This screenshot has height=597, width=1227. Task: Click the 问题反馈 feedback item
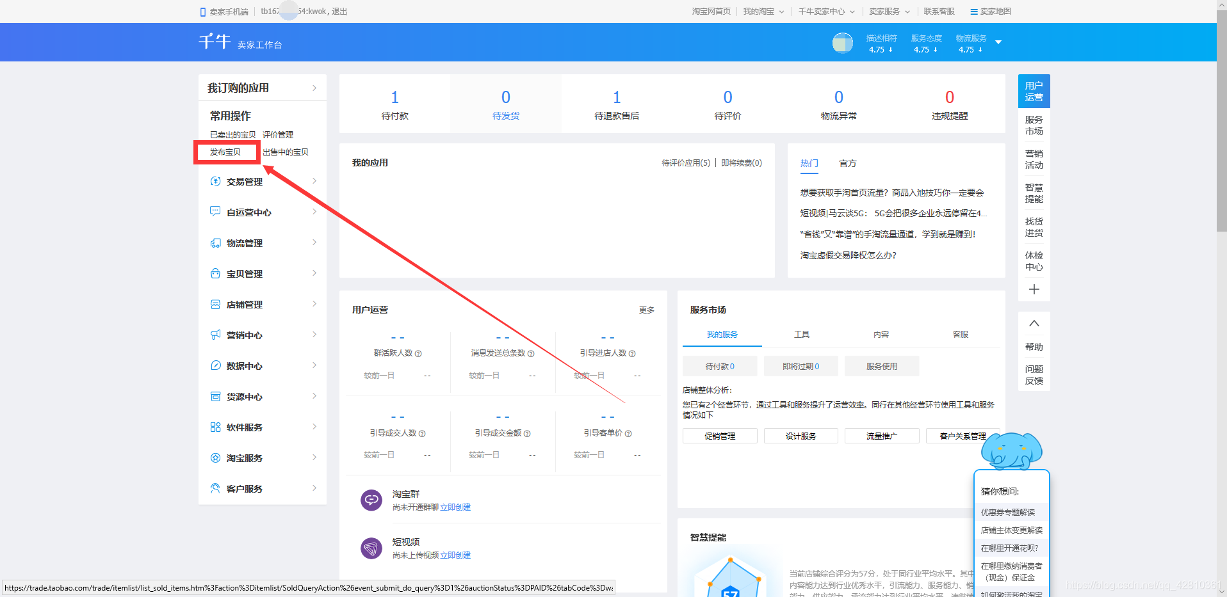(x=1034, y=375)
